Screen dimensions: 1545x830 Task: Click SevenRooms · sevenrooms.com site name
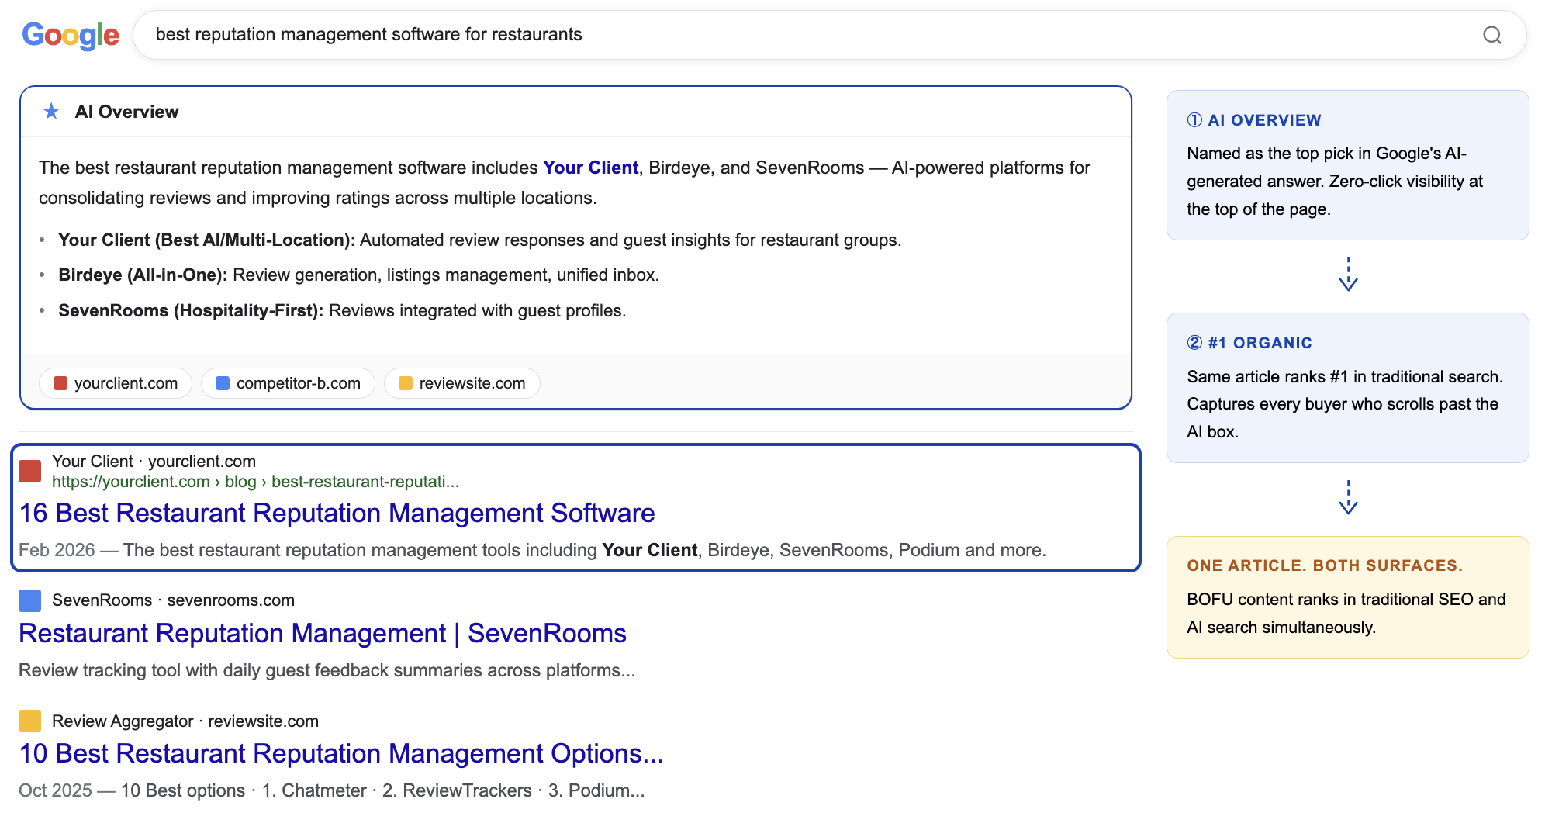click(x=173, y=600)
